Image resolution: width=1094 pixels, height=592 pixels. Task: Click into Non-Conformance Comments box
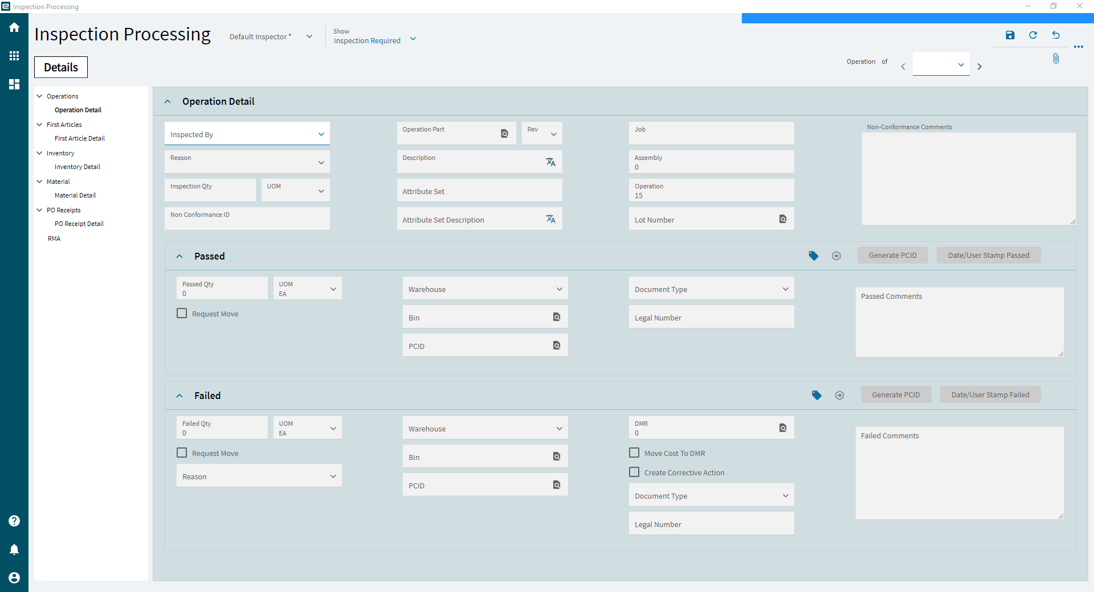(969, 179)
